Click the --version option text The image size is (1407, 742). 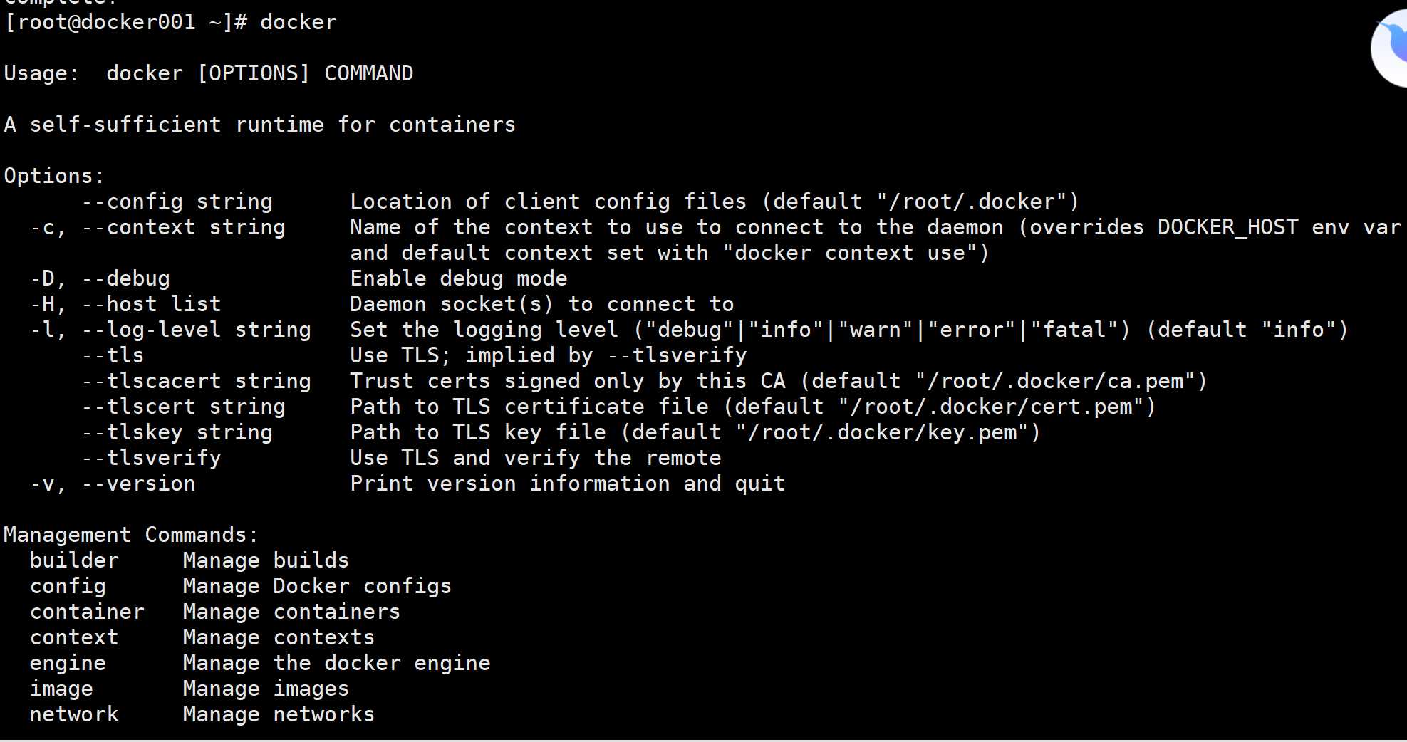pyautogui.click(x=139, y=484)
